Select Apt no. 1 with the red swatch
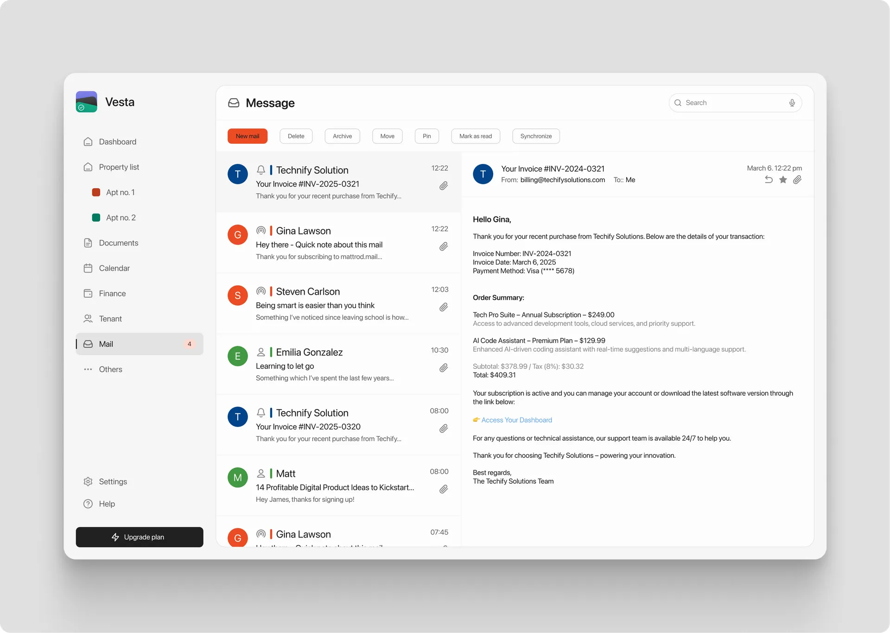The image size is (890, 633). (114, 192)
